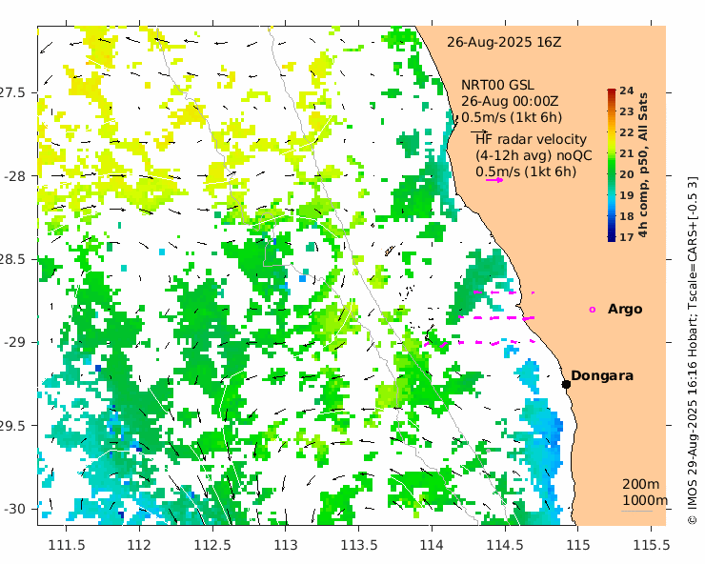Click the 'Dongara' town label
Screen dimensions: 705x564
coord(602,376)
